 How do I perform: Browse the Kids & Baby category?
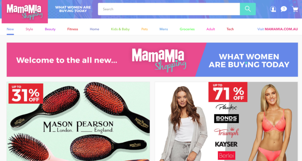coord(120,29)
